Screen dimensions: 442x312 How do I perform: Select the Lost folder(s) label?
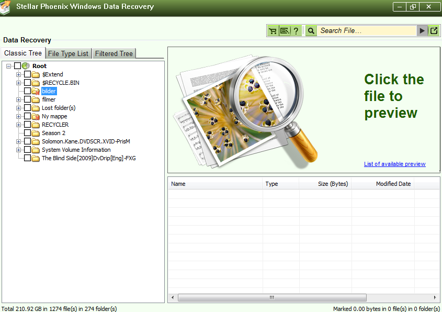(59, 108)
